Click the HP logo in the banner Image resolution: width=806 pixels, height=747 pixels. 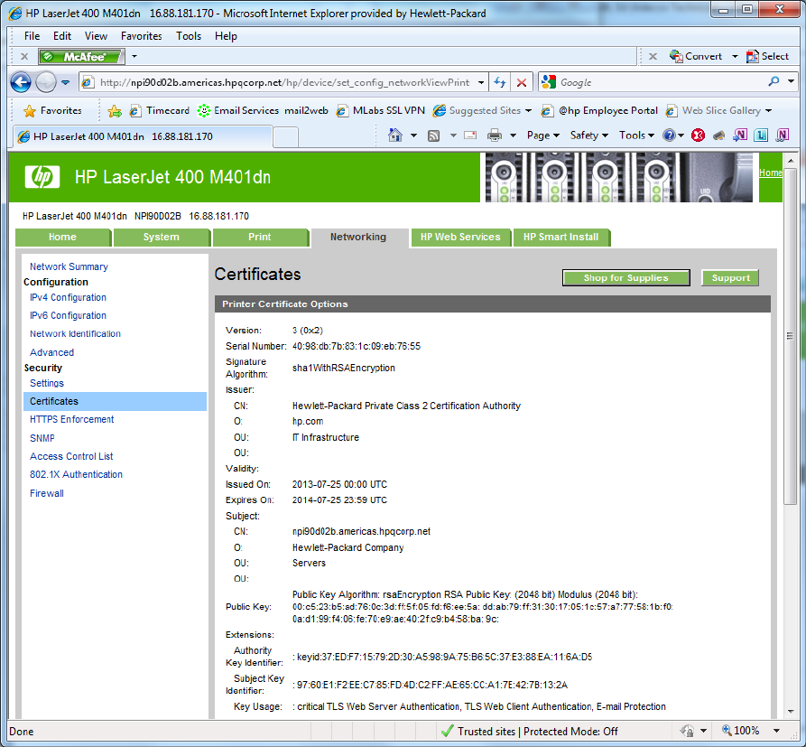(42, 177)
